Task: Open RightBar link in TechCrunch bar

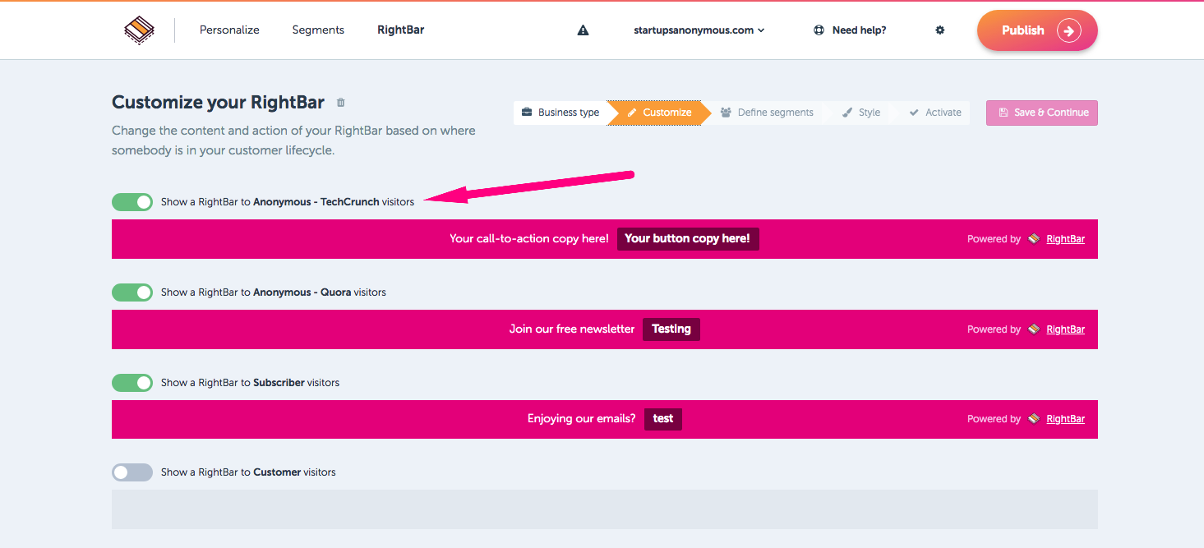Action: point(1065,239)
